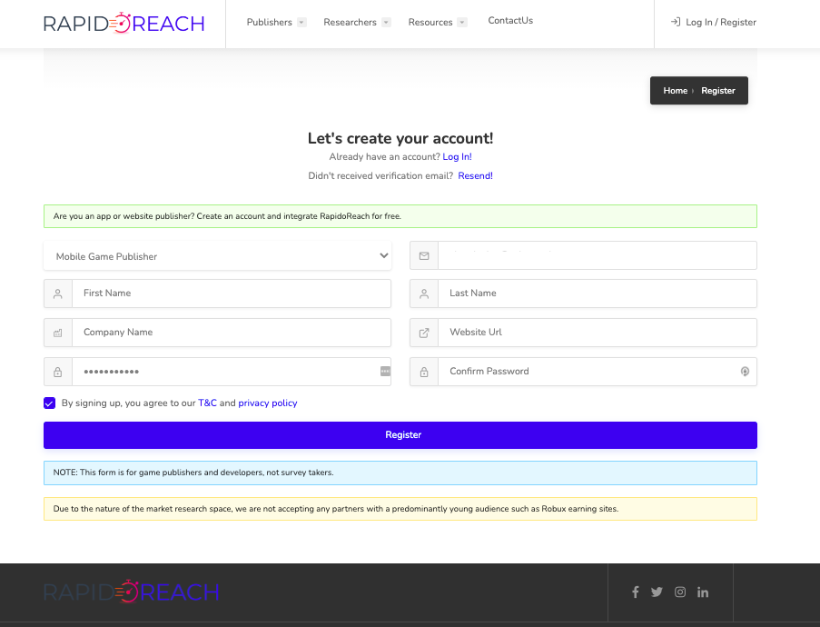Click Register in the breadcrumb

pos(718,91)
